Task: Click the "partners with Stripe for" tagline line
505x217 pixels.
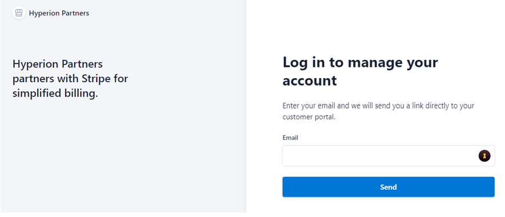Action: click(x=70, y=79)
